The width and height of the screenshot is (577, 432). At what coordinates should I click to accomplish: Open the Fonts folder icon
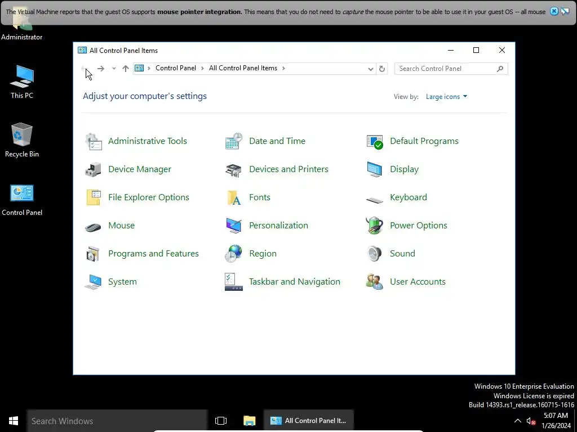coord(234,197)
